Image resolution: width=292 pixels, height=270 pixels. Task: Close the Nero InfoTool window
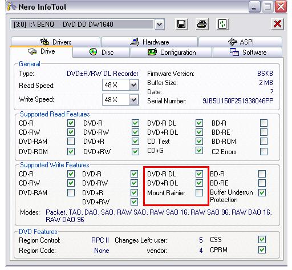(281, 7)
